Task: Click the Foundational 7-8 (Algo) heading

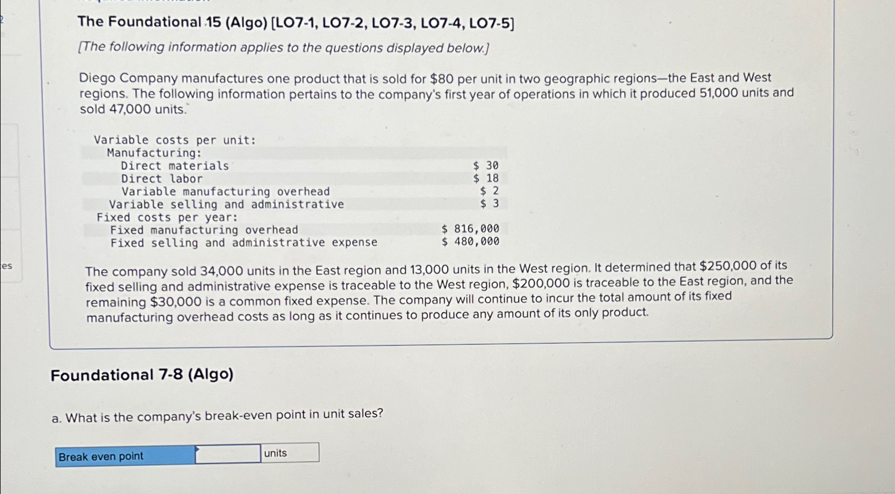Action: tap(141, 375)
